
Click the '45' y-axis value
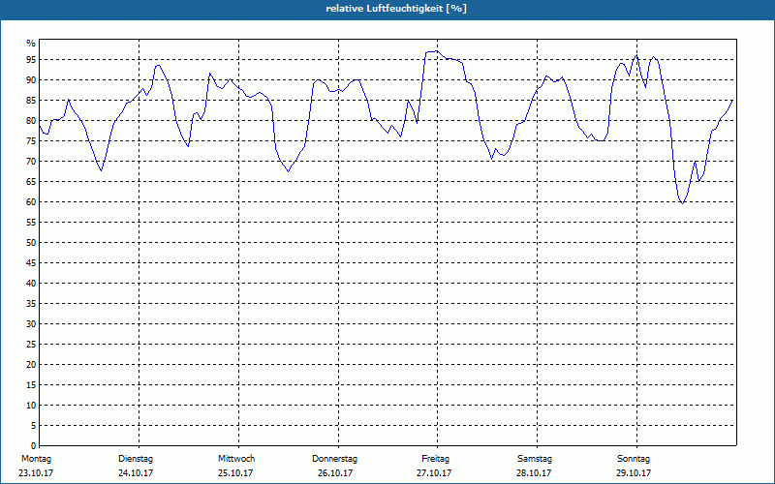(x=31, y=262)
